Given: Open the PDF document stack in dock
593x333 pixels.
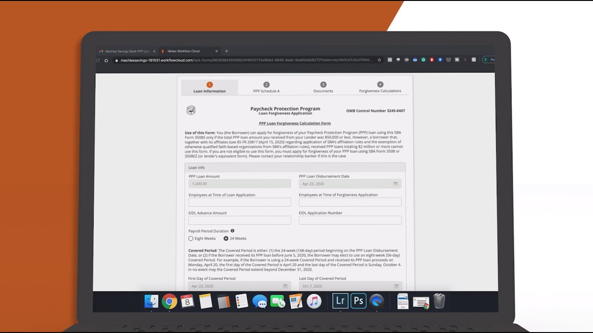Looking at the screenshot, I should 403,302.
